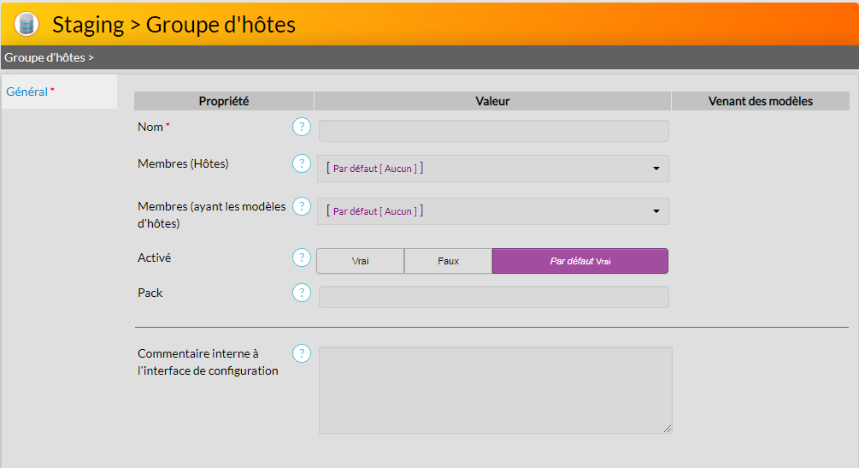
Task: Click the Propriété column header
Action: click(x=224, y=101)
